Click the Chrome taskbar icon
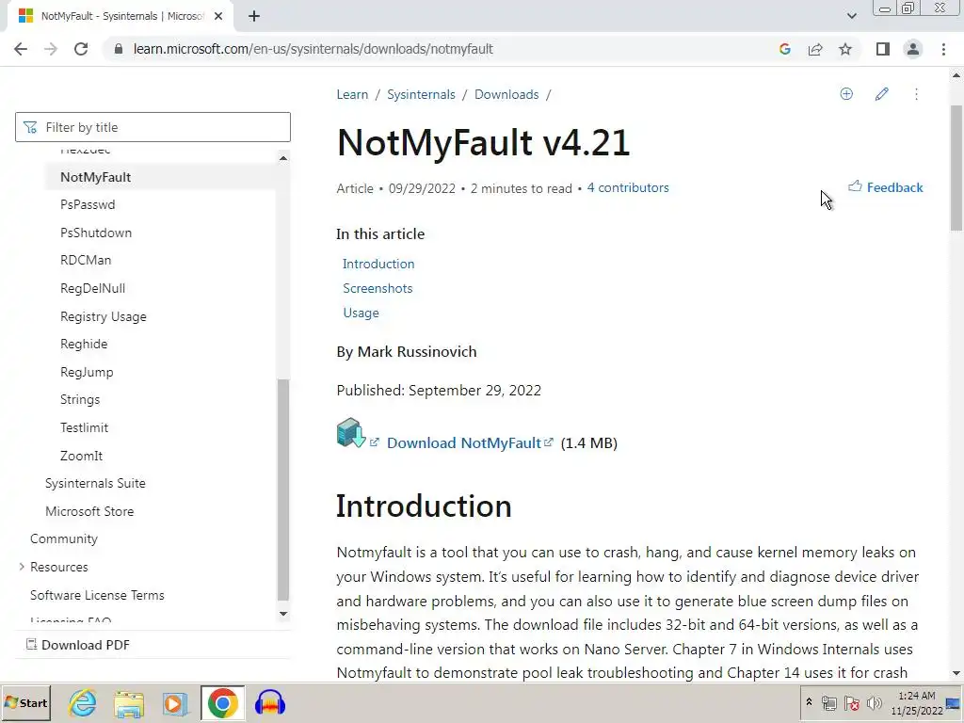 [x=222, y=702]
